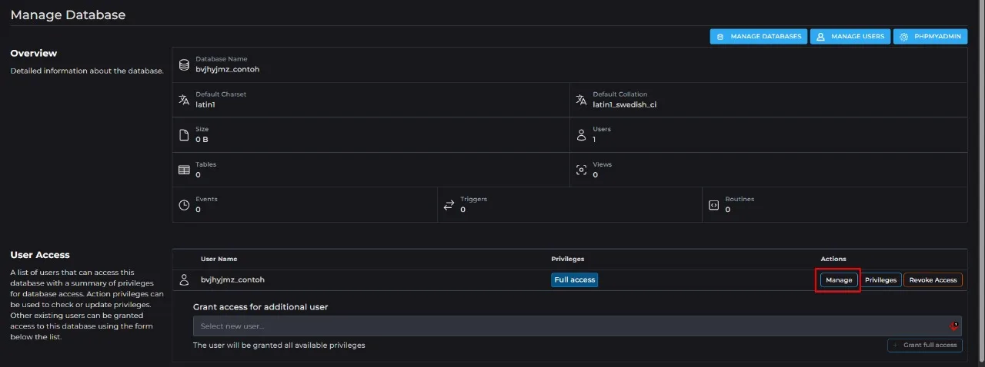This screenshot has height=367, width=985.
Task: Open the Manage Databases page
Action: click(757, 36)
